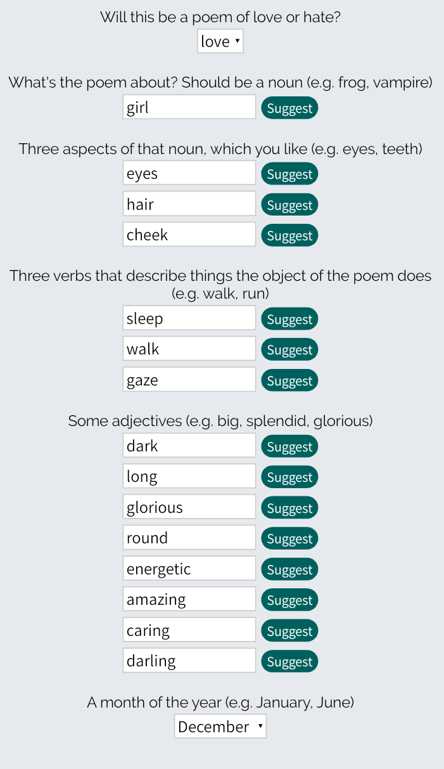444x769 pixels.
Task: Select the 'caring' adjective text field
Action: tap(189, 630)
